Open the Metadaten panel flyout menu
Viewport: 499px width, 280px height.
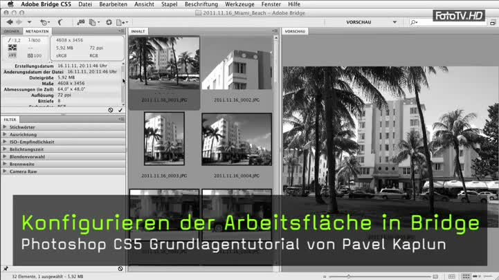tap(121, 31)
